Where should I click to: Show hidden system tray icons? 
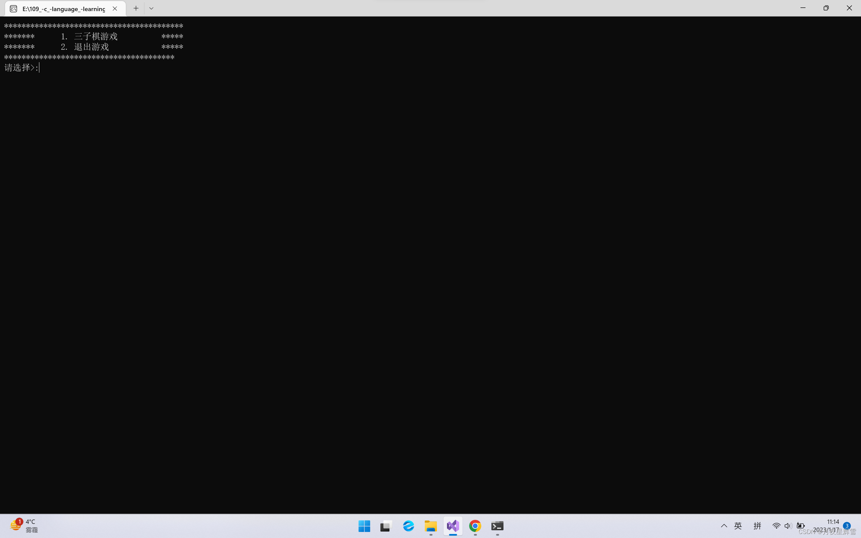tap(724, 526)
